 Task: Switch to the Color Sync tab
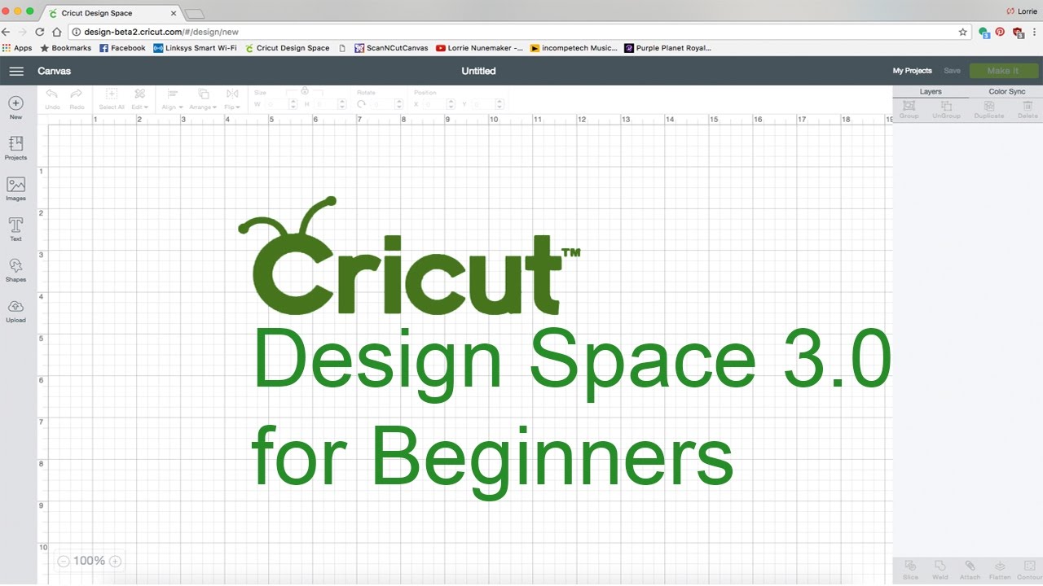1007,92
